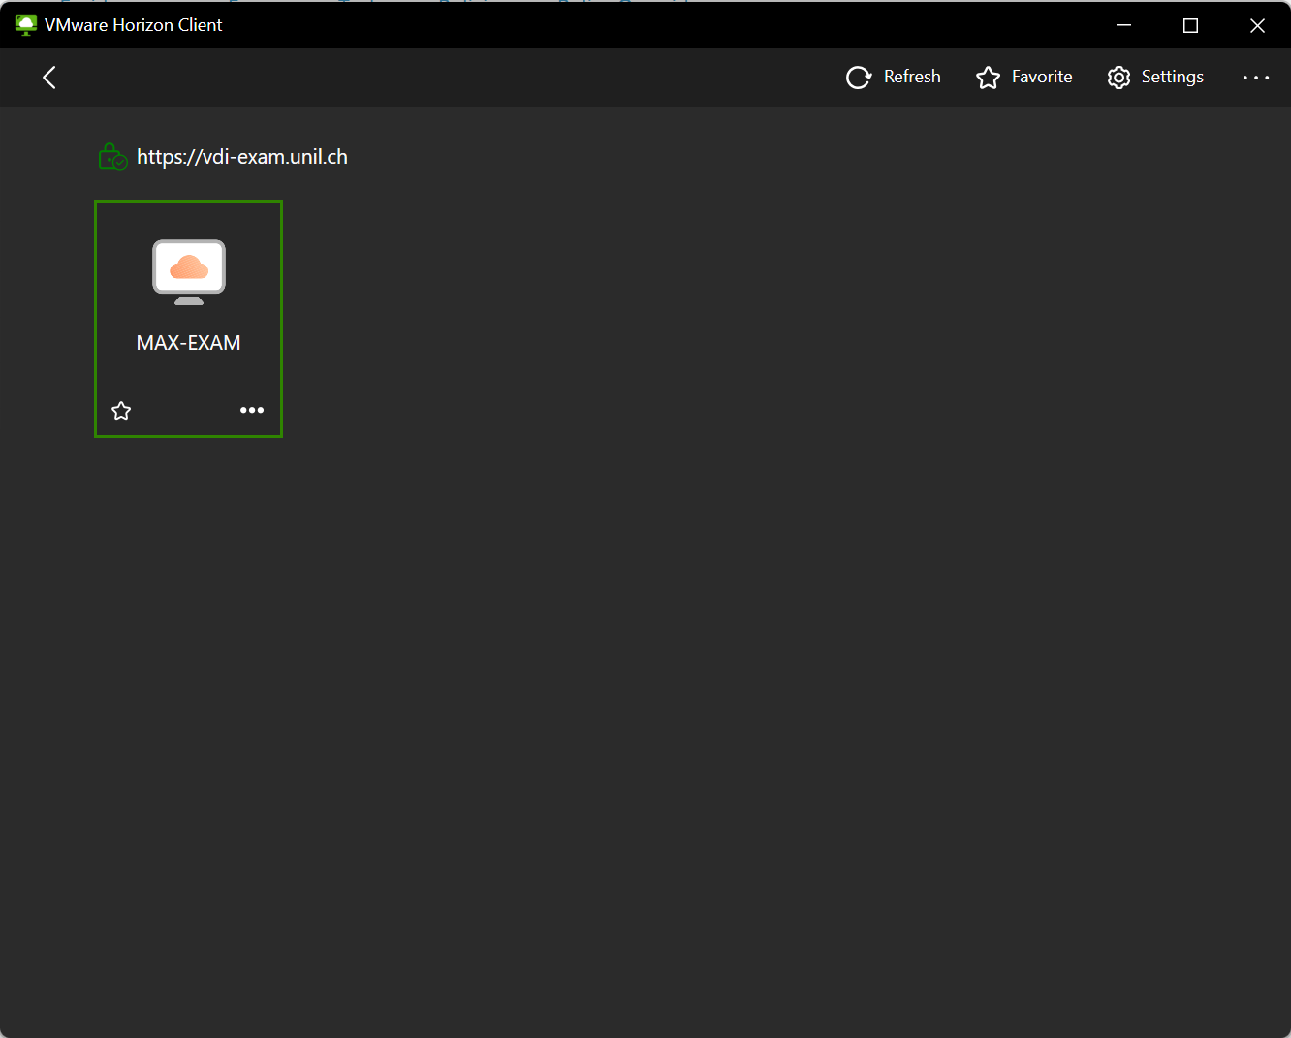
Task: Click the MAX-EXAM cloud desktop icon
Action: pyautogui.click(x=189, y=271)
